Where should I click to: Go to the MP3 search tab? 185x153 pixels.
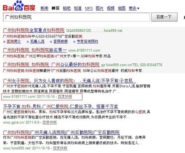coord(89,8)
